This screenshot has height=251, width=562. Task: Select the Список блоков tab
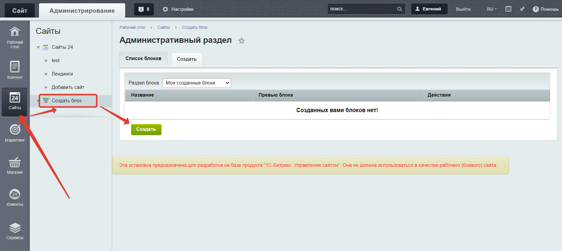[x=143, y=58]
